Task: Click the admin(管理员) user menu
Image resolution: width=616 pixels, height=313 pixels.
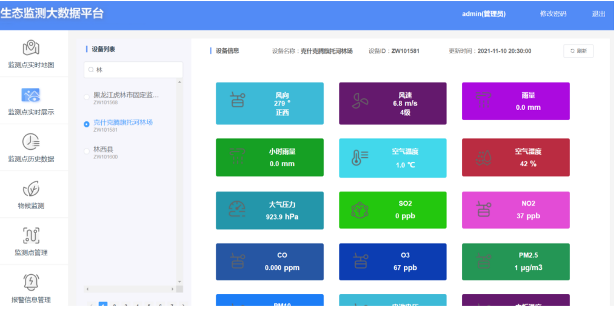Action: (x=483, y=14)
